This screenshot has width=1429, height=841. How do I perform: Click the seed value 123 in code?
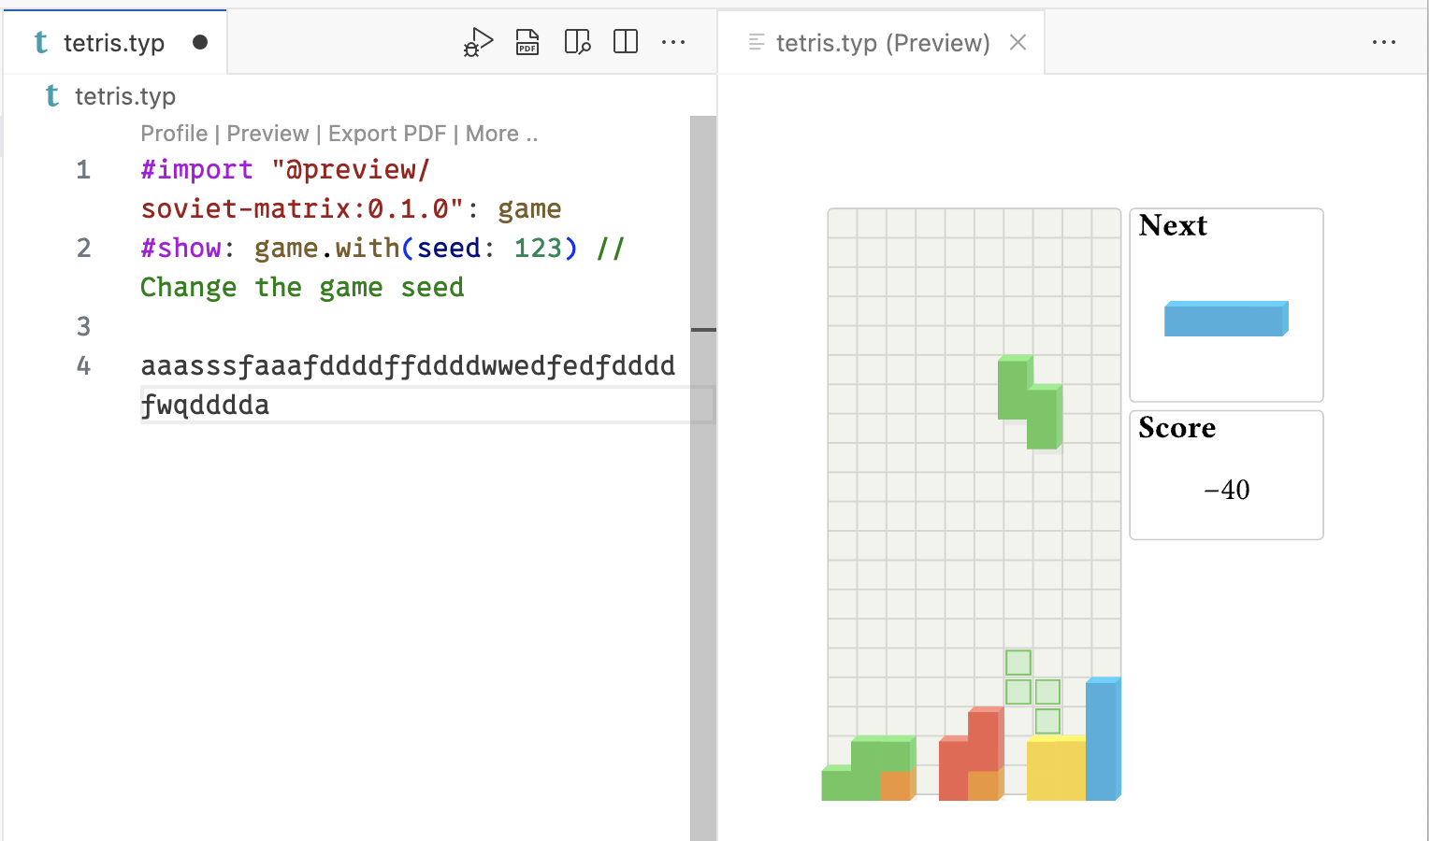(x=538, y=248)
